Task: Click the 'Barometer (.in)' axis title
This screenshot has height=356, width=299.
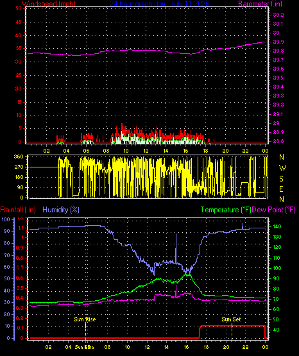Action: point(260,4)
